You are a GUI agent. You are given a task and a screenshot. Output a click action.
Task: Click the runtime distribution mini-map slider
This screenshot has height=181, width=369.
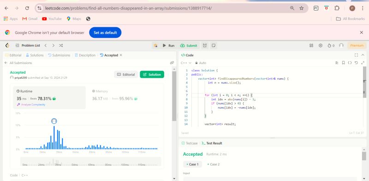point(90,162)
